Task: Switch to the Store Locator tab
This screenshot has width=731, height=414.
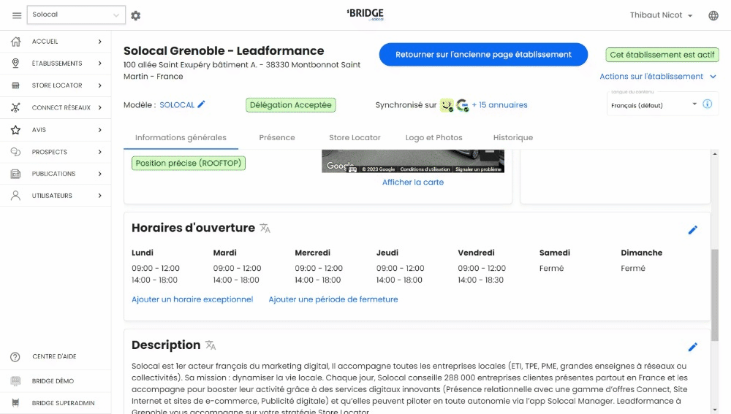Action: click(355, 138)
